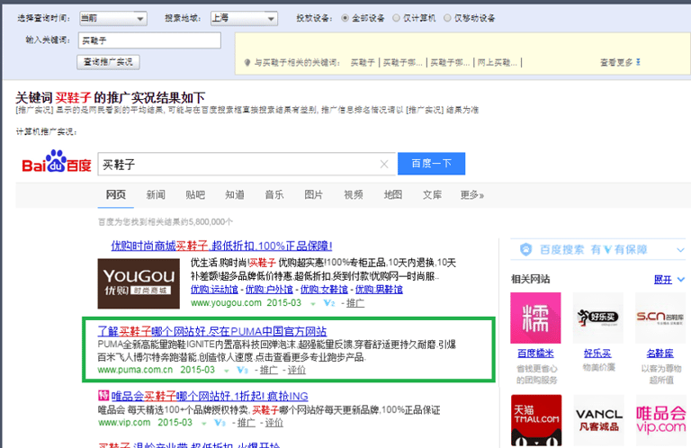Click first related keyword 买鞋子
This screenshot has height=448, width=691.
(x=363, y=63)
